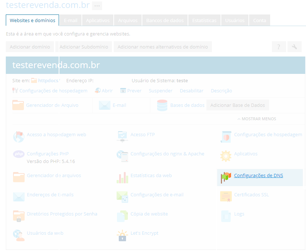Open the Bases de dados icon
Image resolution: width=306 pixels, height=251 pixels.
click(162, 105)
